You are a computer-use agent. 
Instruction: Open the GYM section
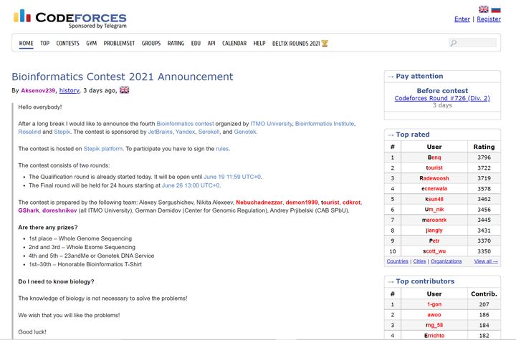click(92, 43)
